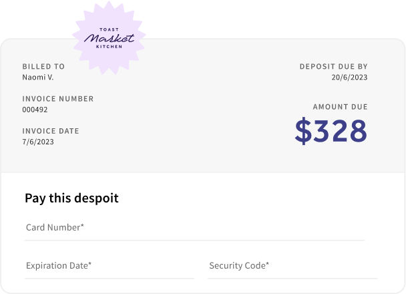406x294 pixels.
Task: Click the invoice date 7/6/2023
Action: pos(38,142)
